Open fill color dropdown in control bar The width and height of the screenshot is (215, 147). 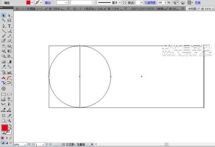coord(32,3)
